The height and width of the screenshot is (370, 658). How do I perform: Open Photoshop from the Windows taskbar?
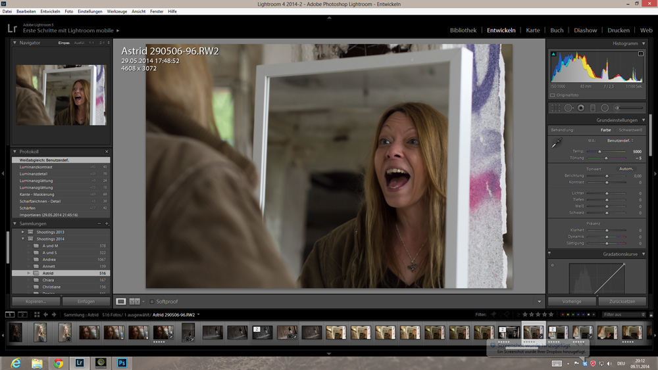coord(122,362)
